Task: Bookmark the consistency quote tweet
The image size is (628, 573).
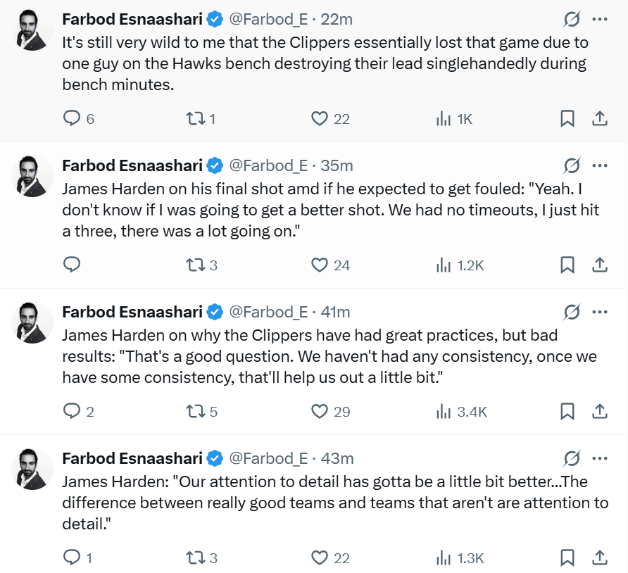Action: click(567, 412)
